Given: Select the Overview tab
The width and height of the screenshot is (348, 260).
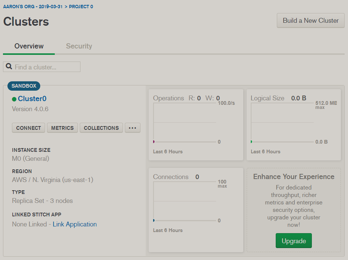Looking at the screenshot, I should [29, 46].
